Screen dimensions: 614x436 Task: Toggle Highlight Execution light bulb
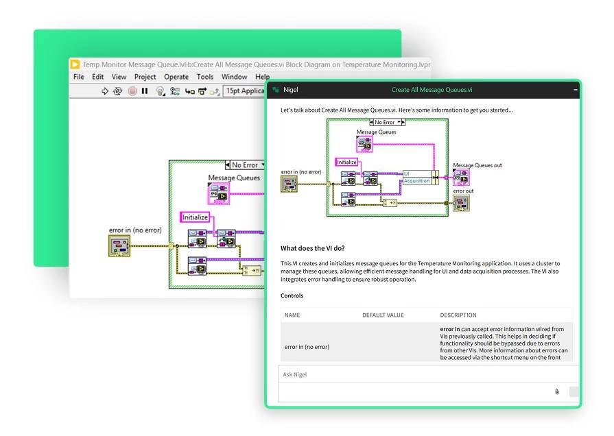(160, 91)
